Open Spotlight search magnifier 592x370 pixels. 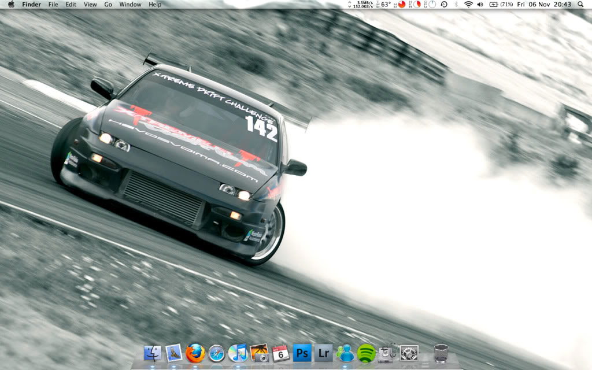point(580,4)
